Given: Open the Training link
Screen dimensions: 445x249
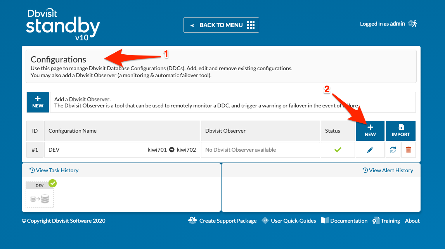Looking at the screenshot, I should click(386, 221).
